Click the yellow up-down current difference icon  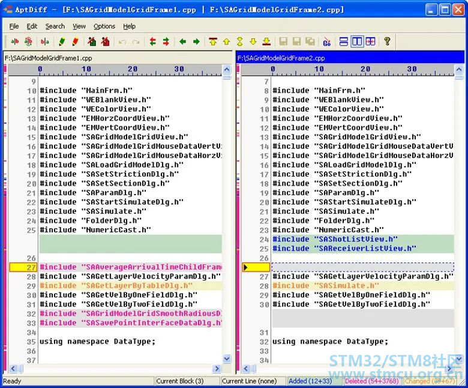point(239,41)
